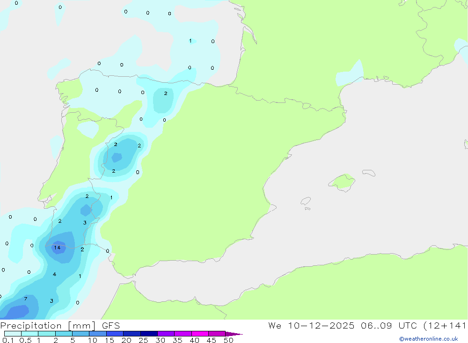468x343 pixels.
Task: Click the "0.1" label under the legend
Action: [8, 340]
